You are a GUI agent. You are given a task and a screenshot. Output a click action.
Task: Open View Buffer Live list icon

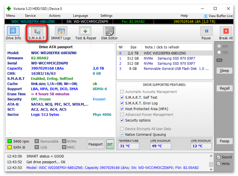205,16
